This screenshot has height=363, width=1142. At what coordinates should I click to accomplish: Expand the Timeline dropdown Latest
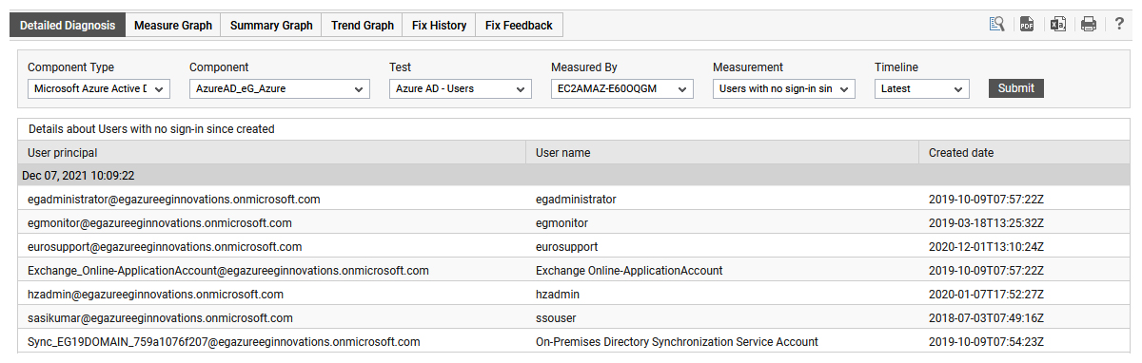pos(922,88)
